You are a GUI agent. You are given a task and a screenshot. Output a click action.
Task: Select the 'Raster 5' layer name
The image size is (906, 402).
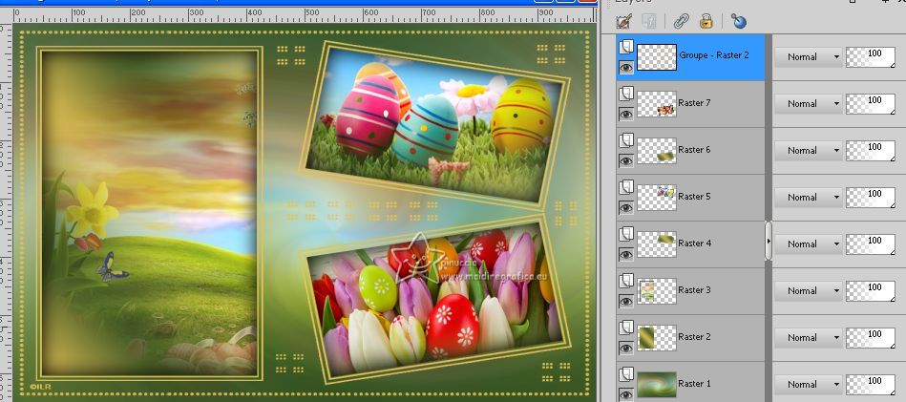click(x=694, y=197)
